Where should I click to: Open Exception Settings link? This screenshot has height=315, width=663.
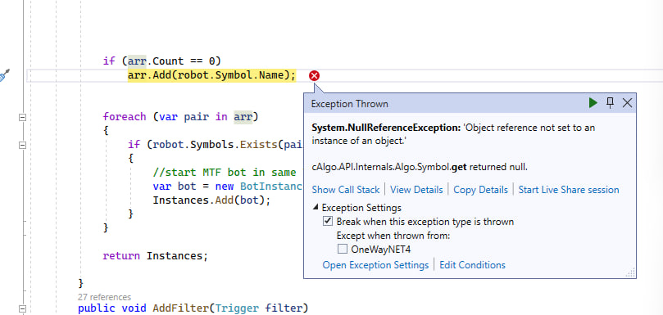point(375,265)
